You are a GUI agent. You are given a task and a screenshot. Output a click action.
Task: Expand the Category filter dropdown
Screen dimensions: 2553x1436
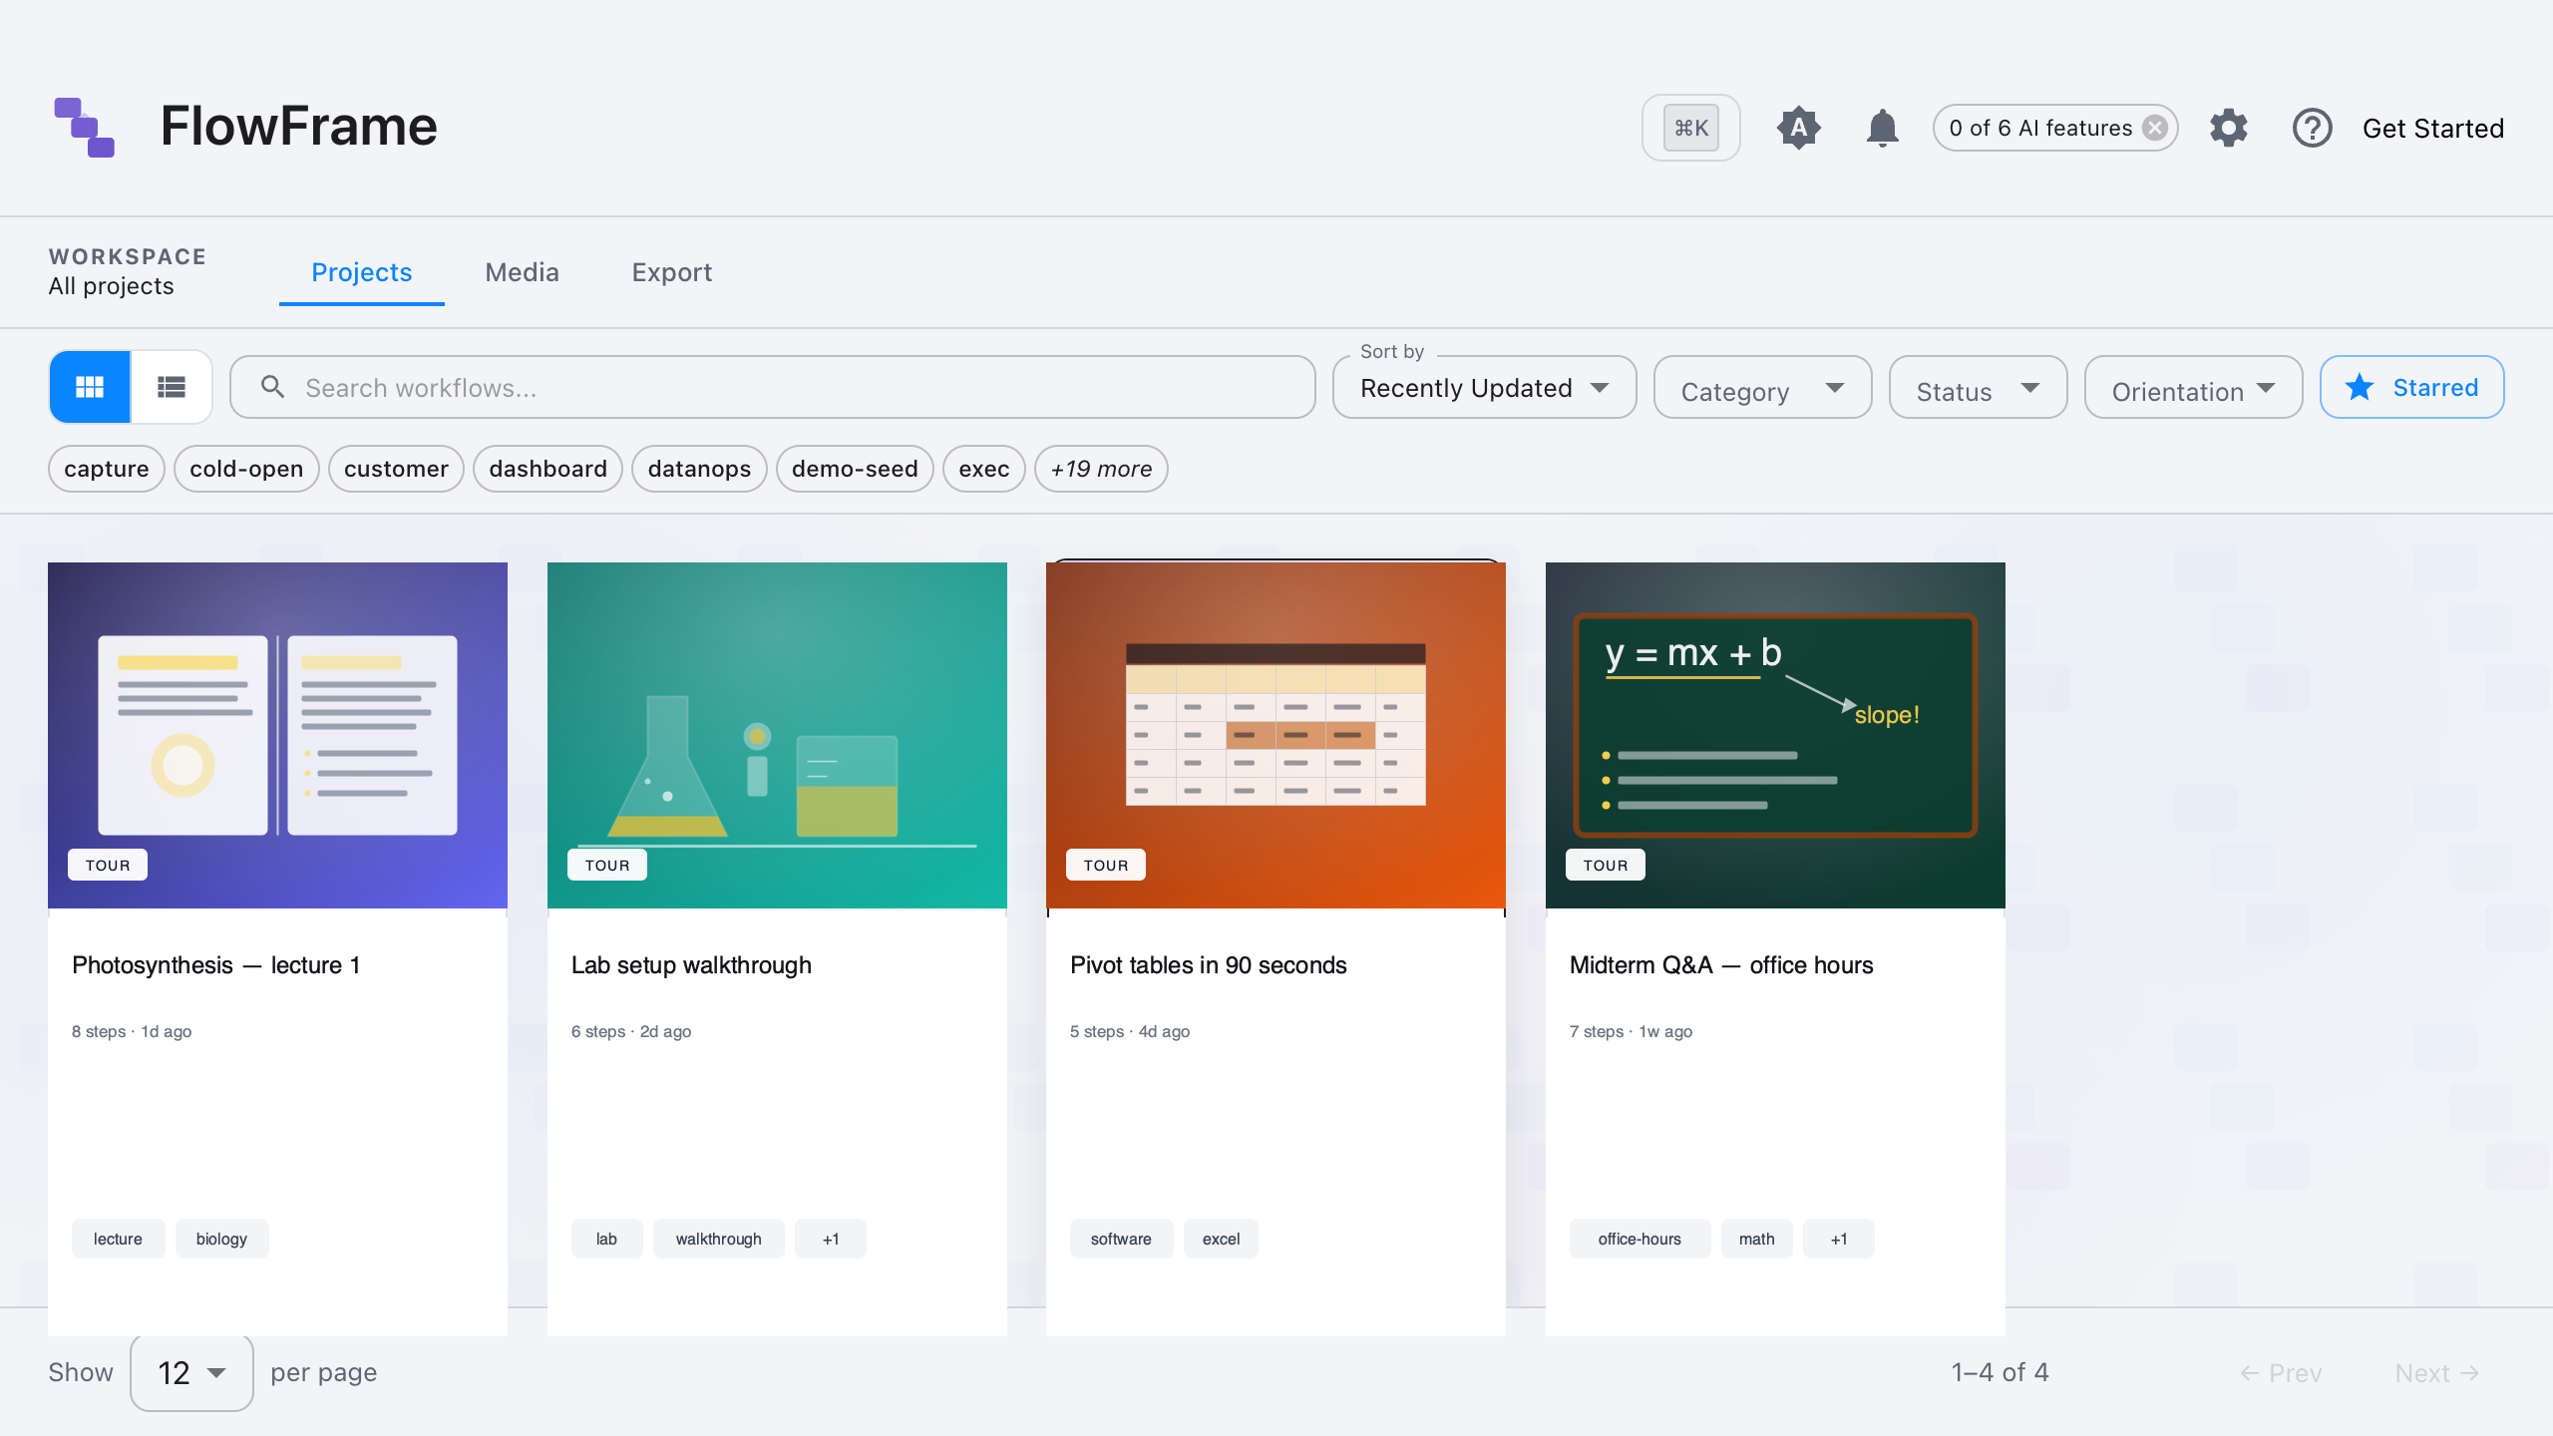click(1762, 387)
